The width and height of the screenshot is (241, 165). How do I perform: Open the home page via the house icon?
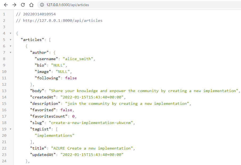31,5
